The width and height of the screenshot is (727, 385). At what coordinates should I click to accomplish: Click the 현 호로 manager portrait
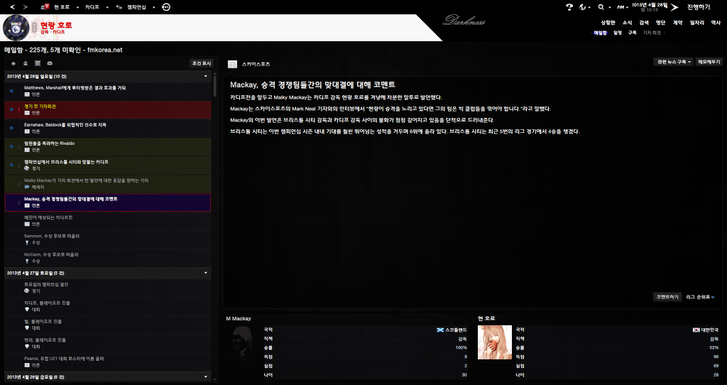[x=495, y=342]
